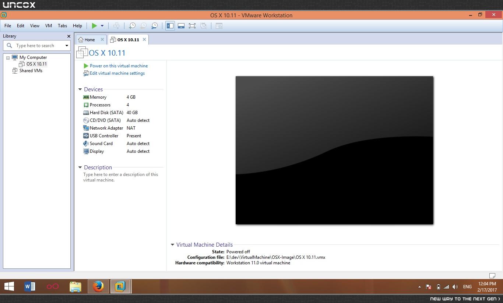
Task: Click the Library search magnifier icon
Action: pyautogui.click(x=10, y=46)
